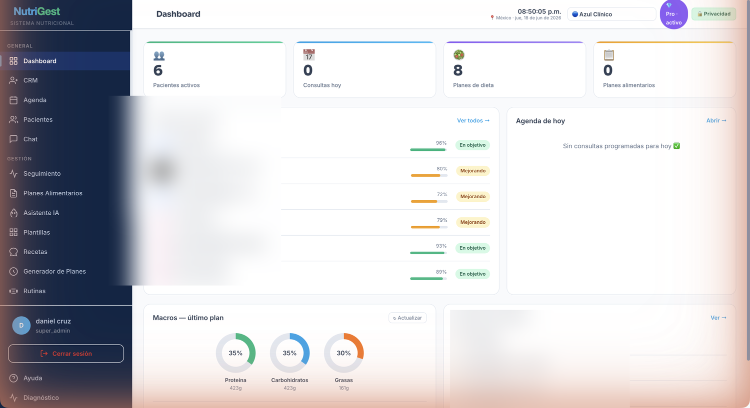Click the 96% progress bar
Screen dimensions: 750x408
(x=428, y=149)
